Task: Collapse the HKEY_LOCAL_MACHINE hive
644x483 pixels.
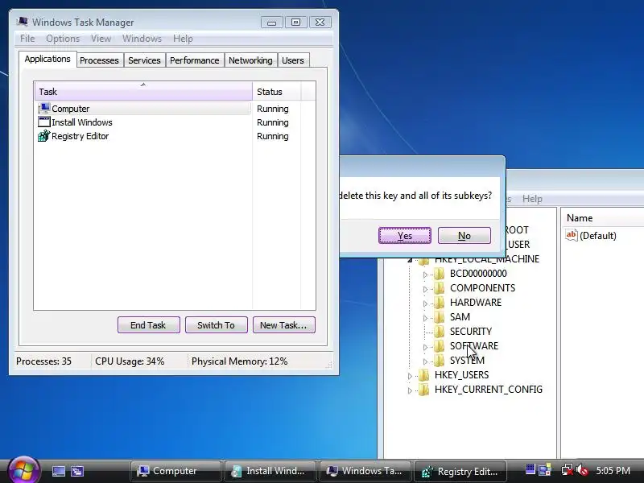Action: pyautogui.click(x=410, y=260)
